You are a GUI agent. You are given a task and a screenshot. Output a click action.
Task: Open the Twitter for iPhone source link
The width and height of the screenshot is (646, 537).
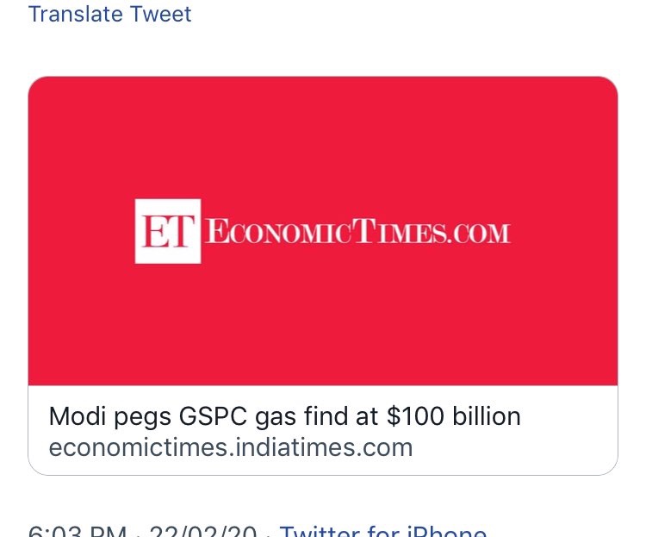383,531
